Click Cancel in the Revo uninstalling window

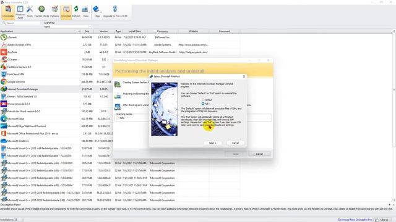pyautogui.click(x=259, y=154)
